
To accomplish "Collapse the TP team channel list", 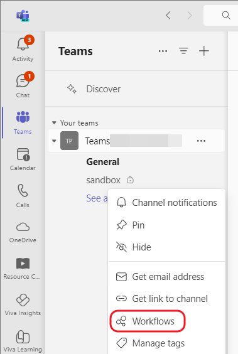I will [x=54, y=141].
